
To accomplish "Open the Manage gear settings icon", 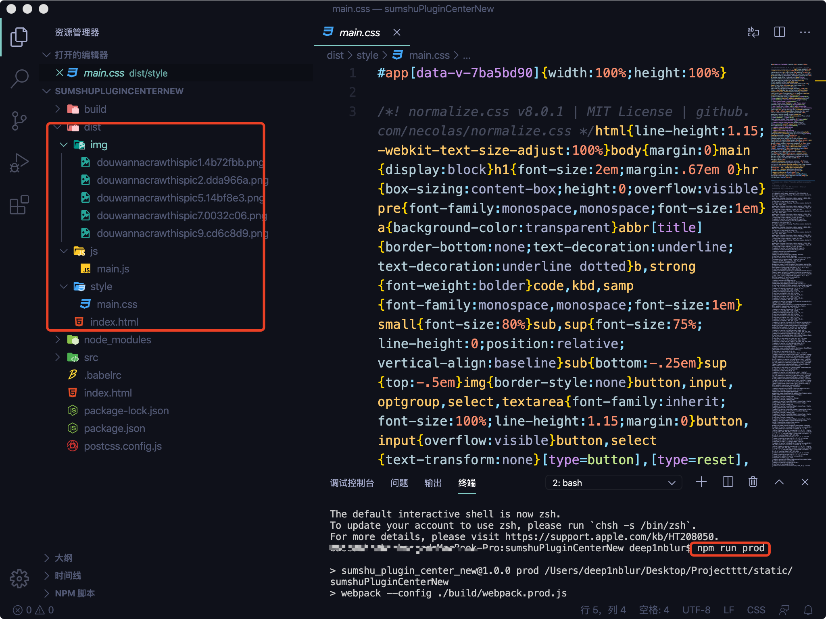I will click(x=19, y=579).
